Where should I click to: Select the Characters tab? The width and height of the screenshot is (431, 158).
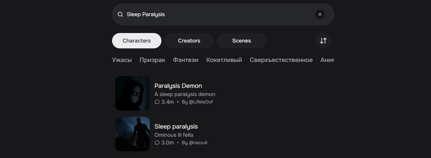pos(137,41)
